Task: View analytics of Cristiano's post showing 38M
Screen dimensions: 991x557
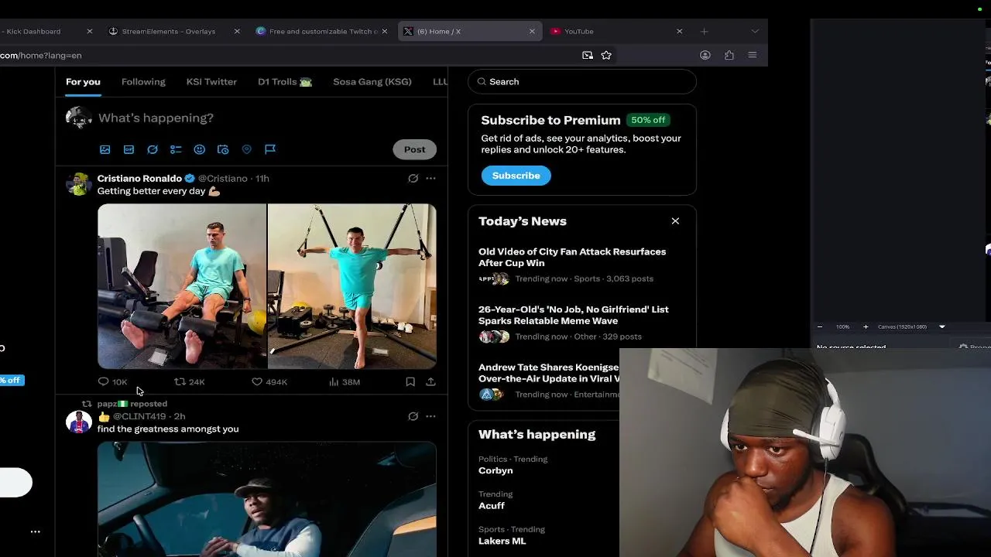Action: 345,382
